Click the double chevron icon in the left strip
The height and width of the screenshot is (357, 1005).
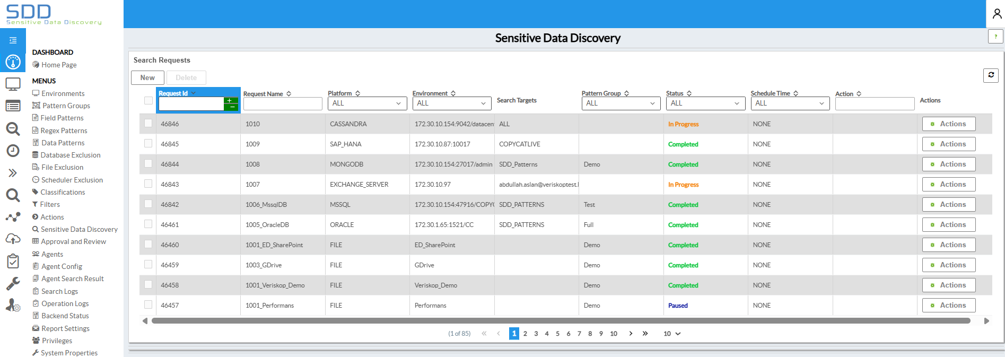tap(13, 173)
